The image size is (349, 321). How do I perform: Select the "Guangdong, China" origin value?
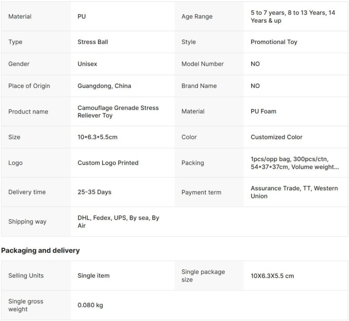click(104, 86)
